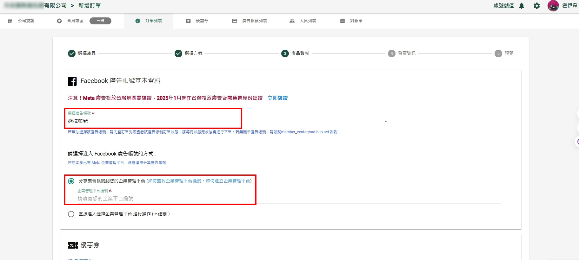Click the 公司資訊 store icon
The height and width of the screenshot is (260, 579).
[x=10, y=21]
